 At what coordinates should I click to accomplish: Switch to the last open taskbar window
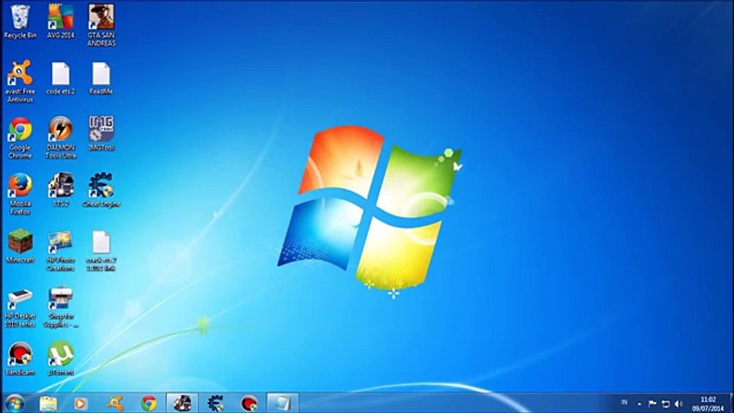(283, 404)
